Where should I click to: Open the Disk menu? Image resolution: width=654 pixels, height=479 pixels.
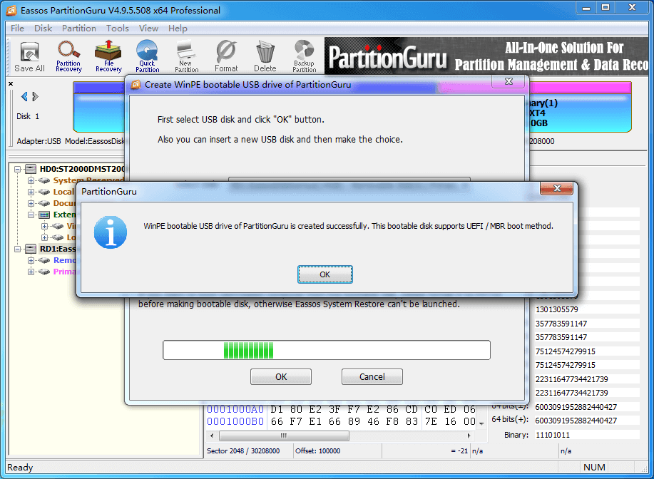tap(43, 29)
